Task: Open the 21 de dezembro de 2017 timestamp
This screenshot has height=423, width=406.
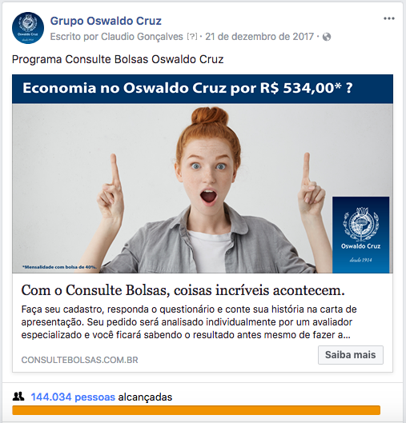Action: 259,37
